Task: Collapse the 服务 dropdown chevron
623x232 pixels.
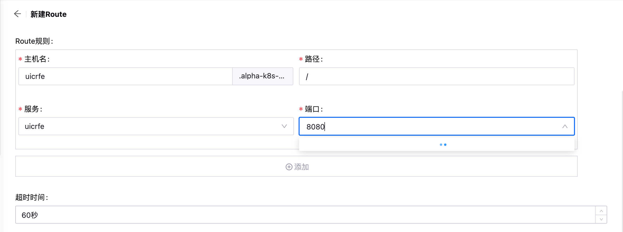Action: tap(284, 127)
